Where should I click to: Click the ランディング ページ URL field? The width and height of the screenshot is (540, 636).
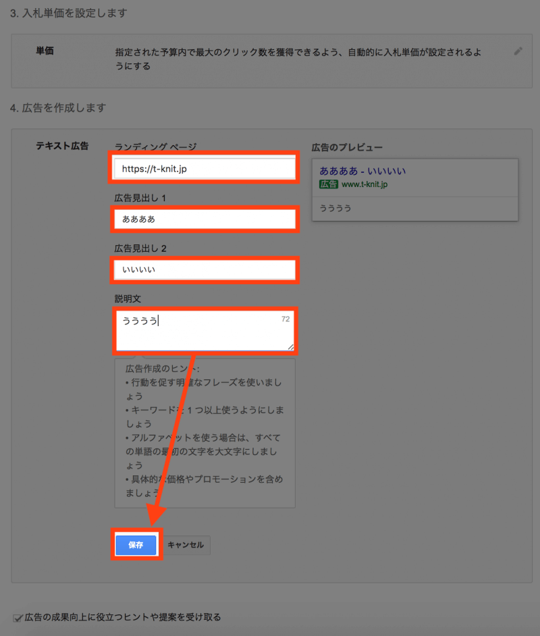[205, 168]
